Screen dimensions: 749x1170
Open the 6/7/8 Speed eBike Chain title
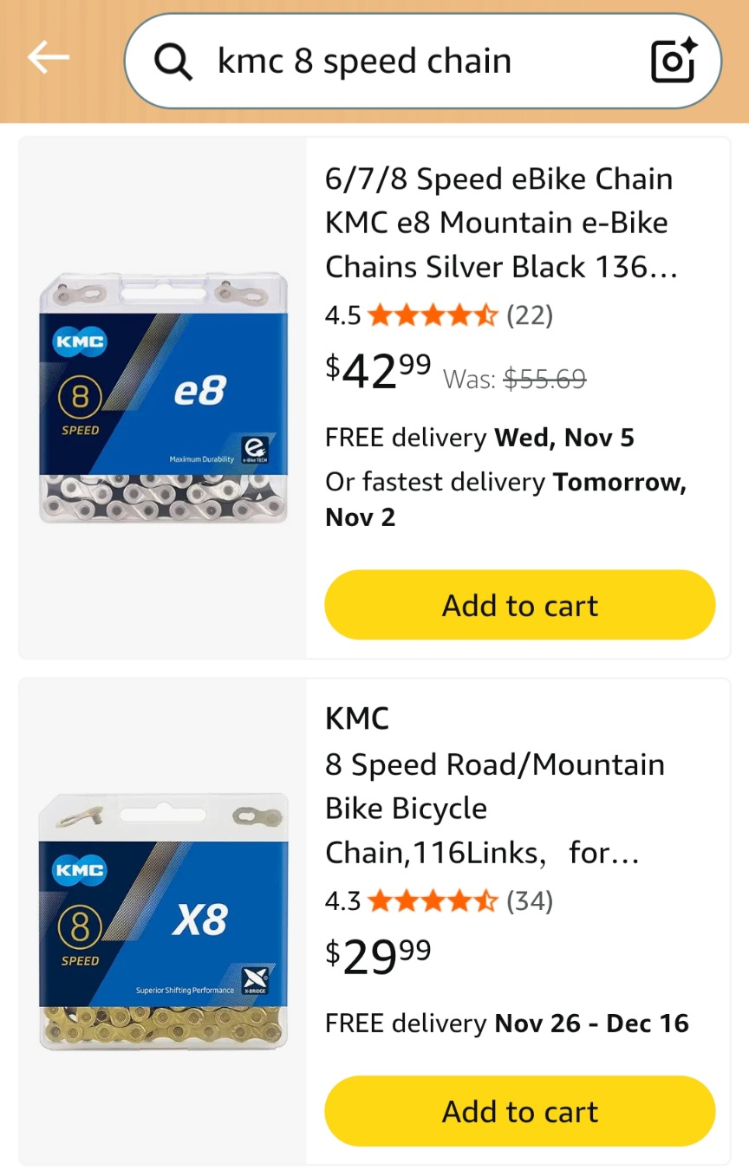click(x=498, y=223)
